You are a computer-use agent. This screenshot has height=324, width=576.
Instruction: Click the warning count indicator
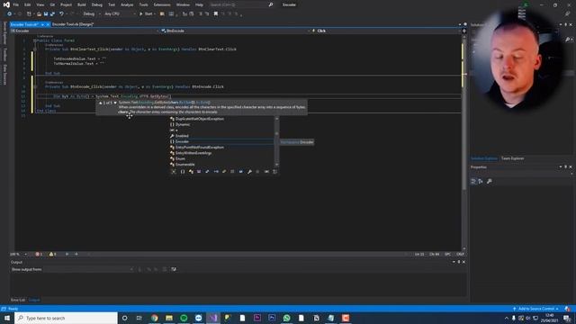pos(52,254)
